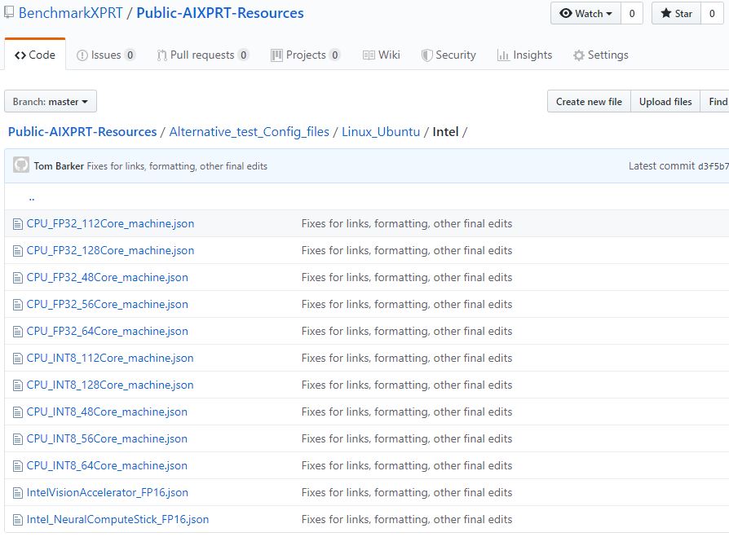Open the Watch dropdown button
Screen dimensions: 729x537
coord(585,14)
